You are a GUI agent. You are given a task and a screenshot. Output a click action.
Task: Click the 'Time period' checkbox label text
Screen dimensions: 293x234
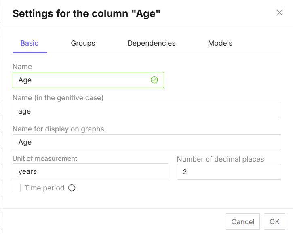pos(44,188)
